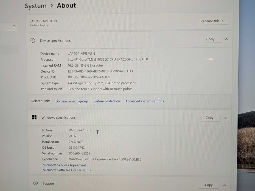Click the Device specifications info icon
Viewport: 255px width, 191px height.
click(33, 40)
